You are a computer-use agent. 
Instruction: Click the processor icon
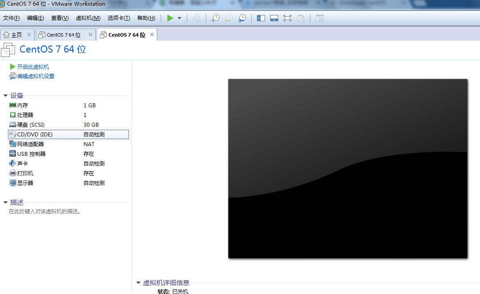12,115
